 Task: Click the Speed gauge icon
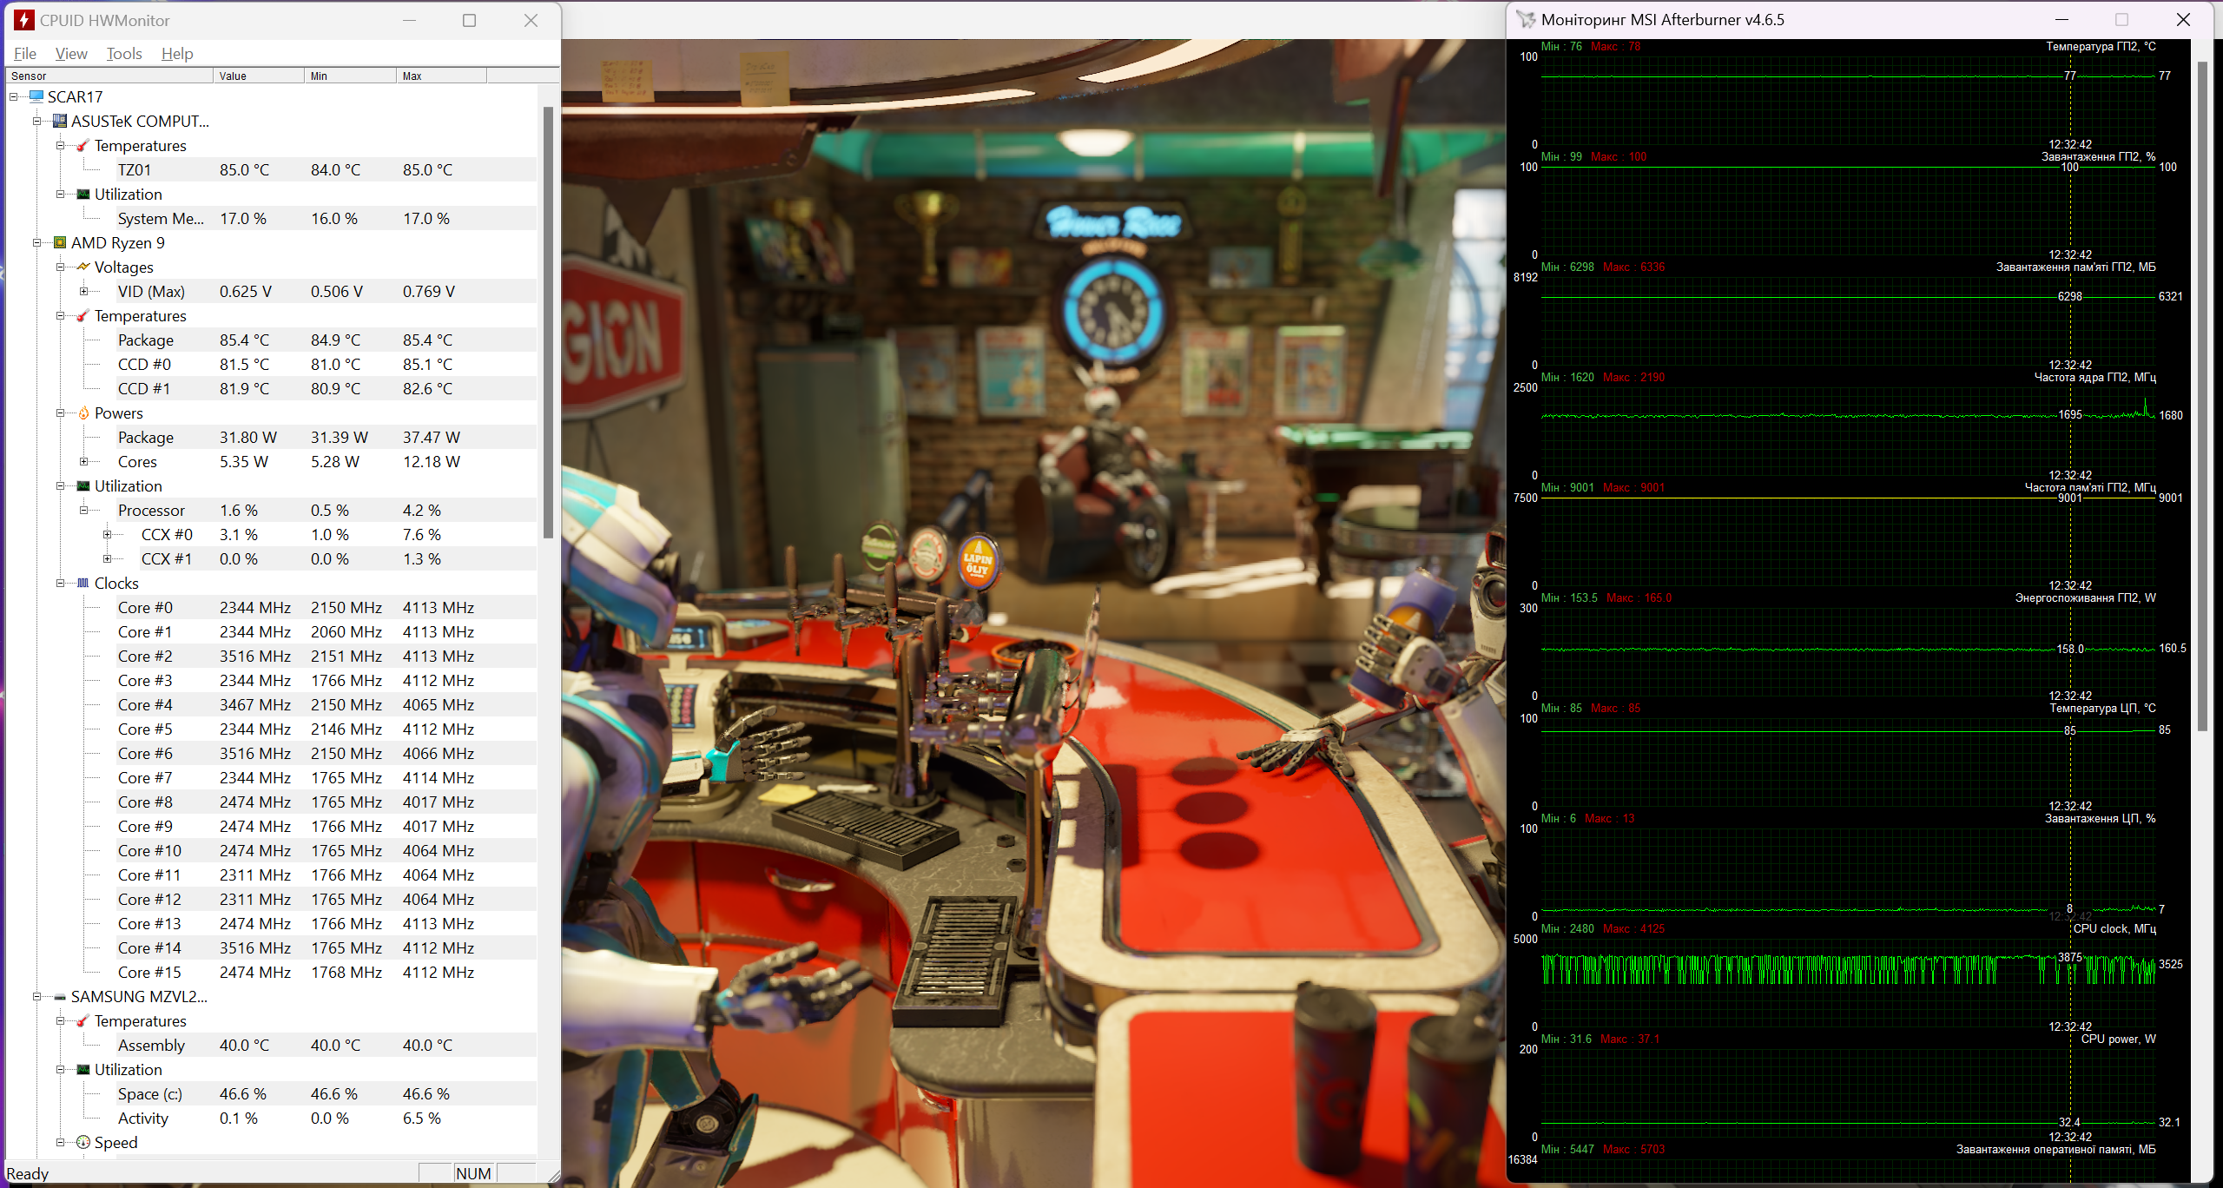click(x=83, y=1142)
